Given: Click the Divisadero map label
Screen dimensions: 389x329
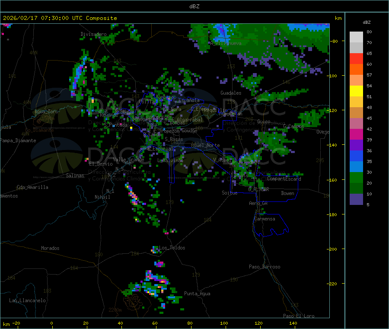Looking at the screenshot, I should 93,34.
